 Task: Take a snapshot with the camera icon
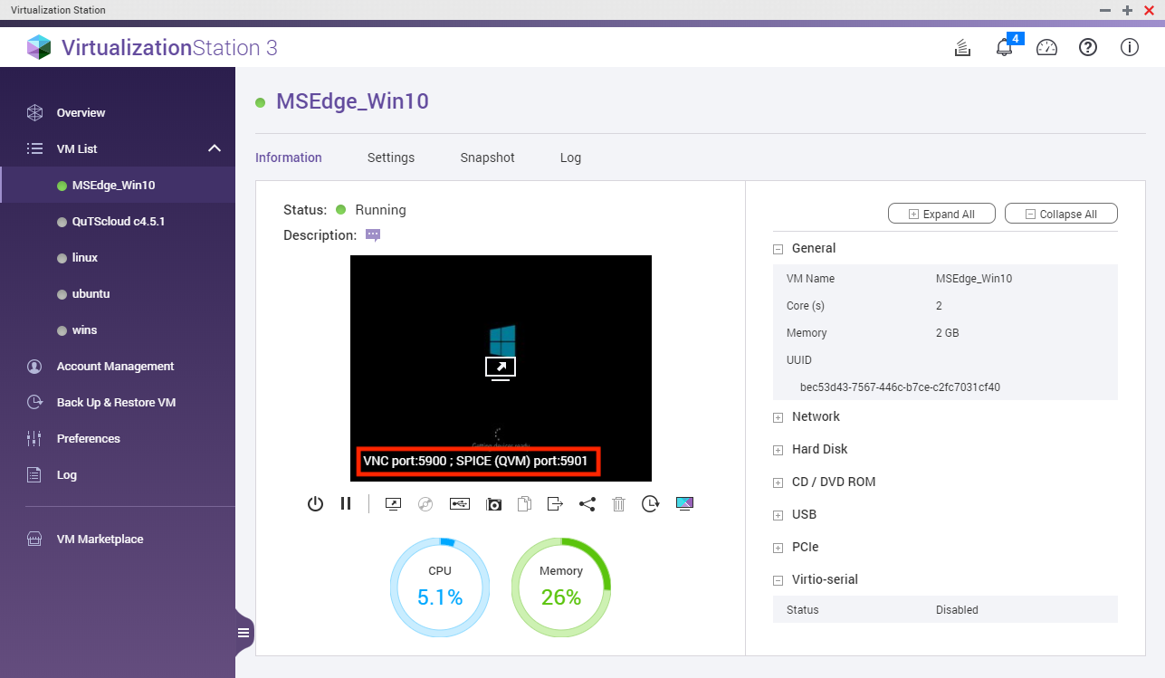coord(493,504)
